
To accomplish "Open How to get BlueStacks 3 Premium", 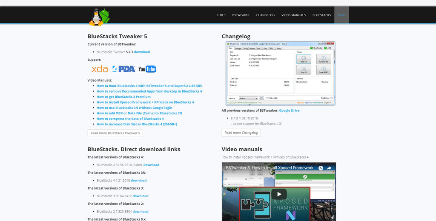I will point(123,96).
